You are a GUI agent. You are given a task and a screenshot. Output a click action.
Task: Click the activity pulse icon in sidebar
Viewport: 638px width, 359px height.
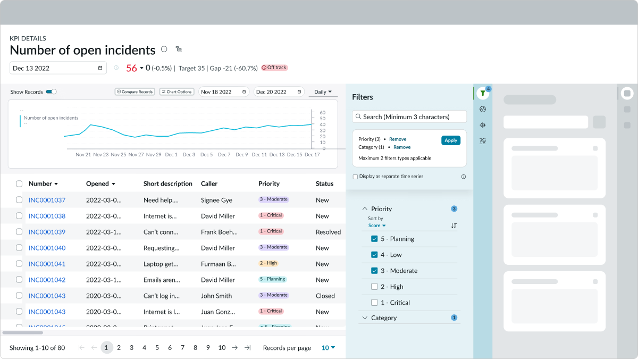click(x=483, y=109)
